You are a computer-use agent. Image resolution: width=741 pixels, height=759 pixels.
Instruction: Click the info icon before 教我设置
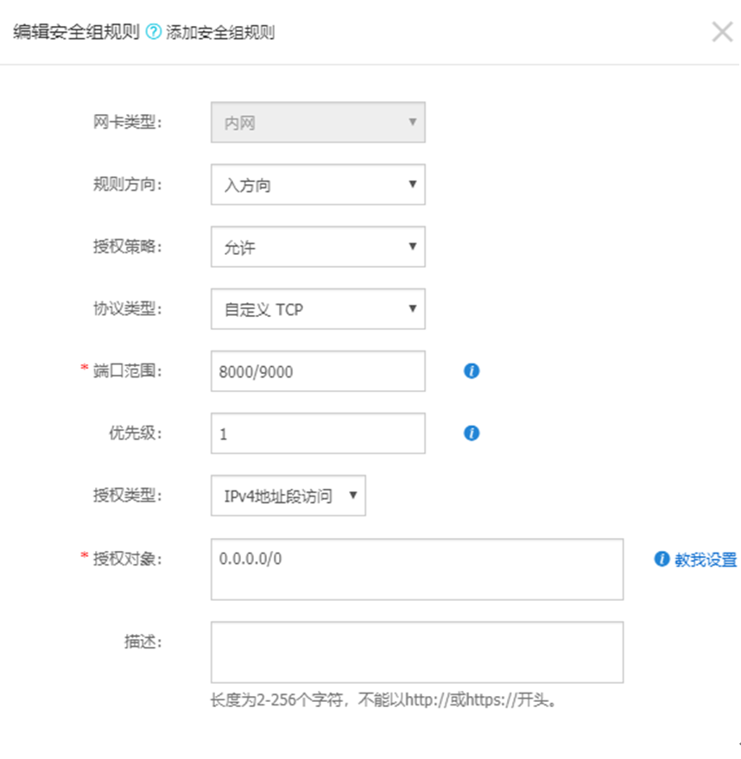(662, 560)
